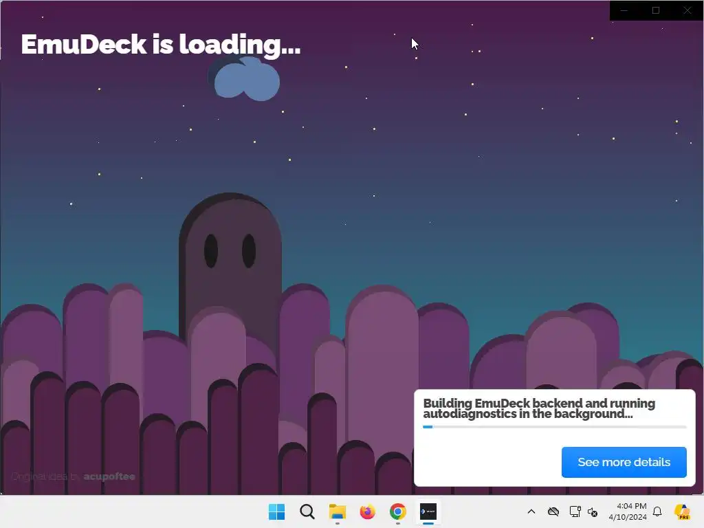
Task: Minimize the EmuDeck window
Action: [624, 10]
